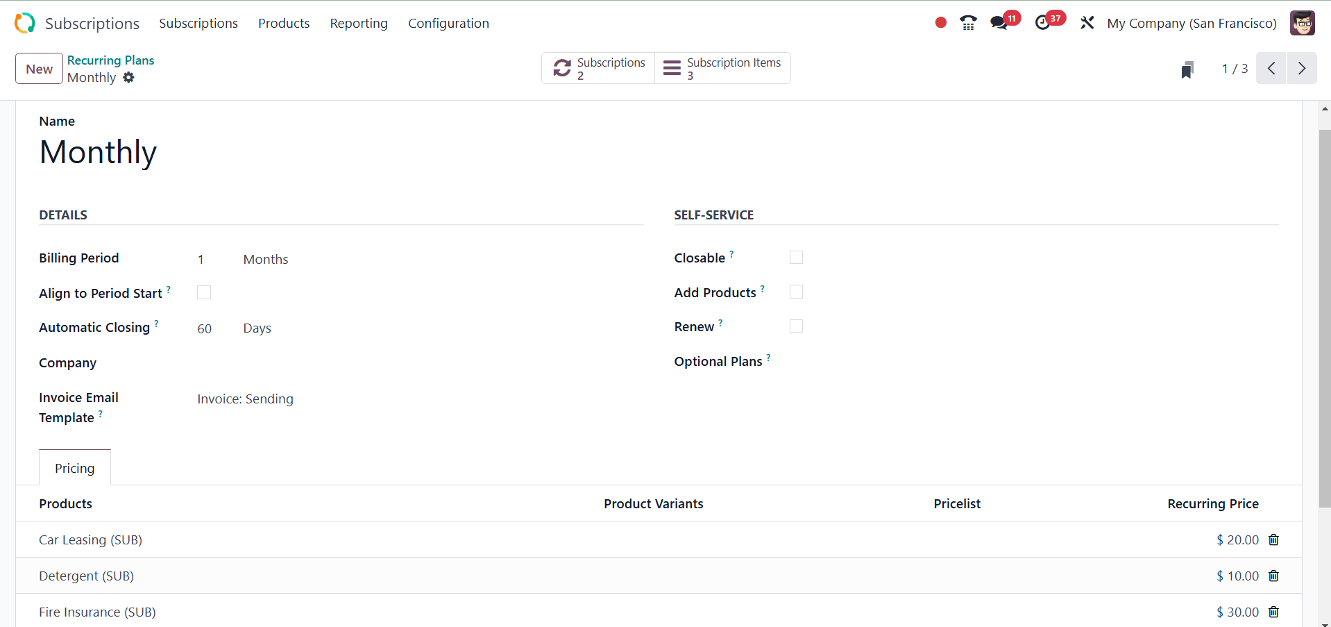
Task: Open the Subscriptions 2 stat button
Action: click(x=598, y=68)
